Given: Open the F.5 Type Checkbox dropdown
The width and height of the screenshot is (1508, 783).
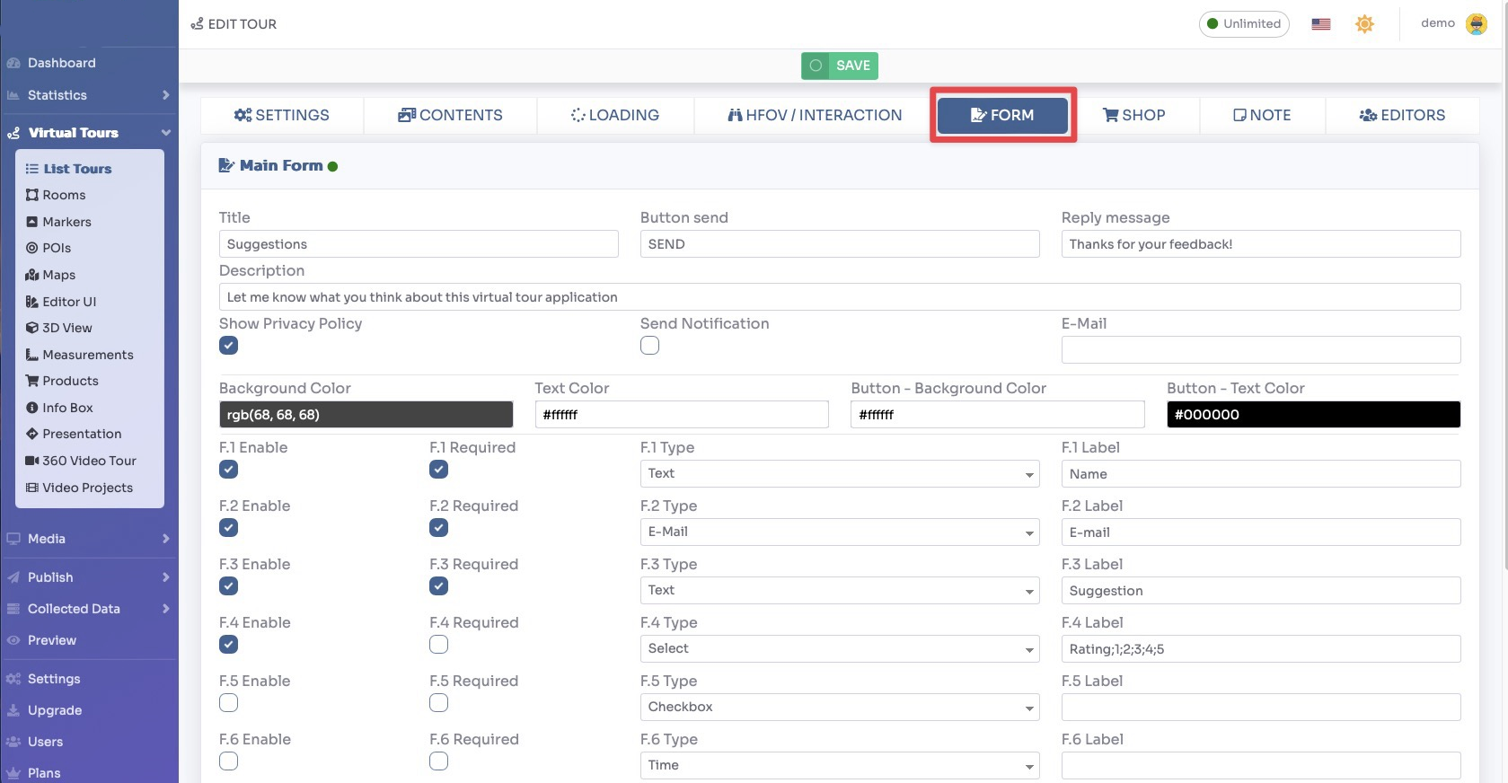Looking at the screenshot, I should (x=840, y=707).
